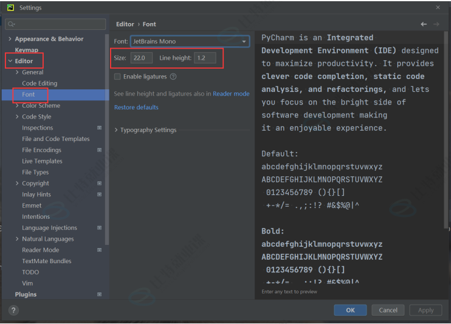
Task: Open help with the question mark button
Action: point(13,310)
